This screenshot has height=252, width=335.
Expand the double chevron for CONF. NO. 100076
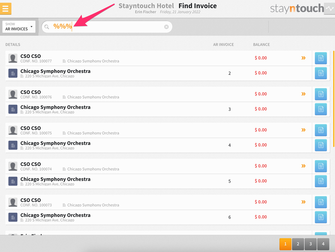point(303,94)
